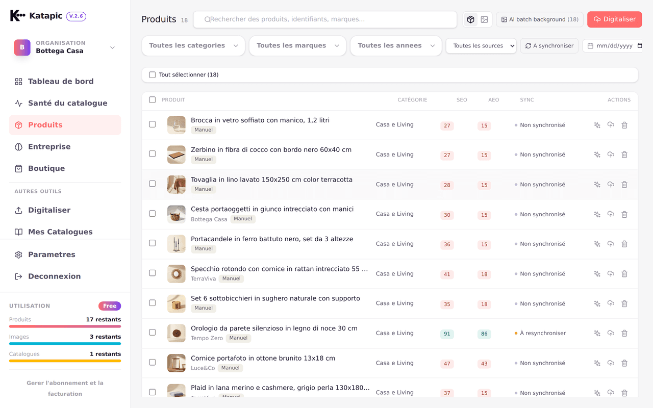Click upload sync icon for Specchio rotondo row
Image resolution: width=653 pixels, height=408 pixels.
point(611,274)
